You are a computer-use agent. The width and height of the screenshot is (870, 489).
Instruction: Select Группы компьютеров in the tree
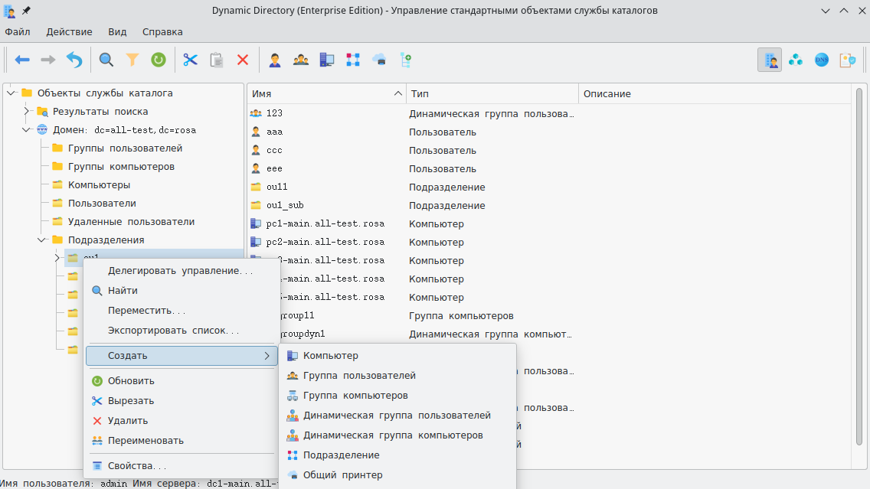(x=121, y=167)
